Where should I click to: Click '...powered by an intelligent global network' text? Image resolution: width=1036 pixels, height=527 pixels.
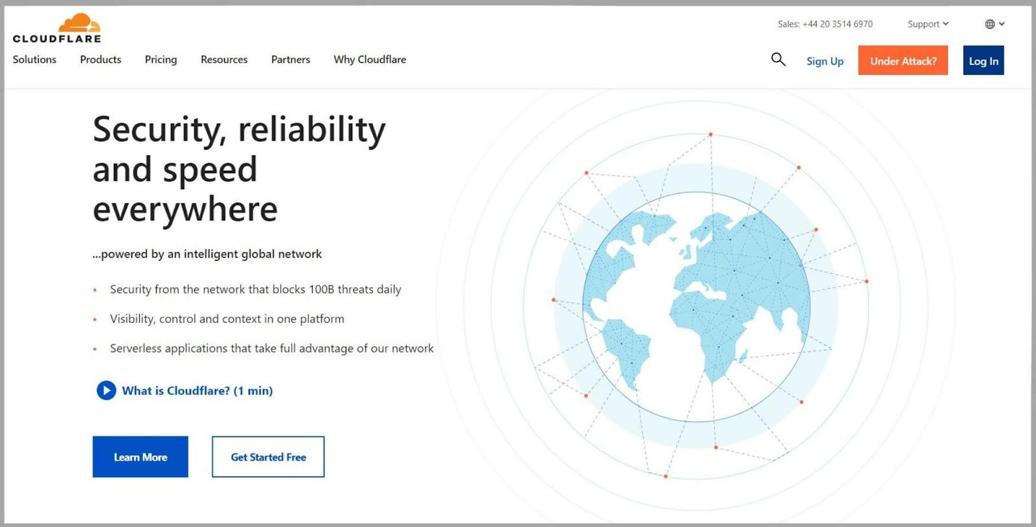pyautogui.click(x=207, y=254)
